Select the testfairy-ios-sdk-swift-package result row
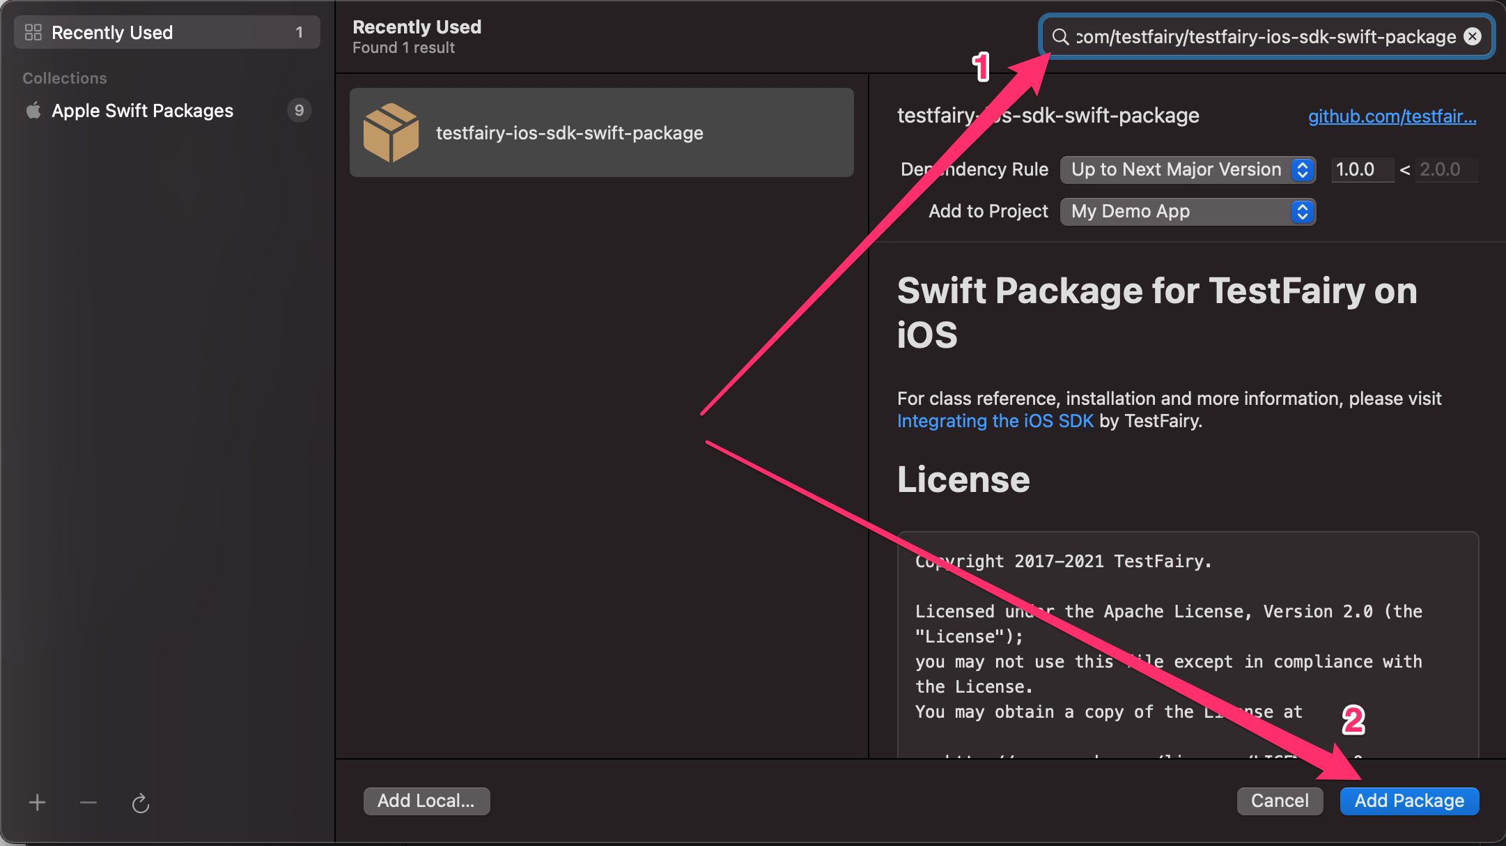The height and width of the screenshot is (846, 1506). pyautogui.click(x=602, y=132)
